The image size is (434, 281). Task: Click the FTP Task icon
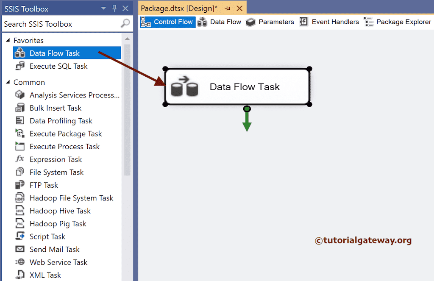click(x=21, y=185)
